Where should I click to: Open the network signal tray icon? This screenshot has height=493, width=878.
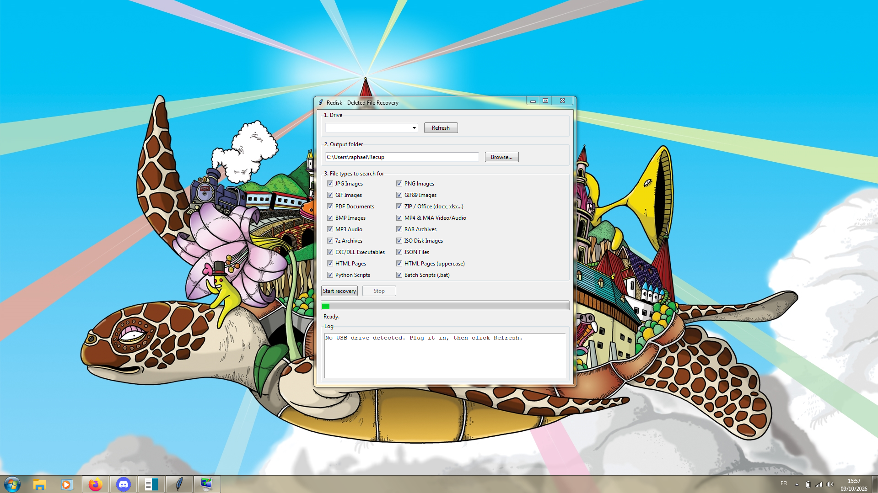(x=819, y=484)
